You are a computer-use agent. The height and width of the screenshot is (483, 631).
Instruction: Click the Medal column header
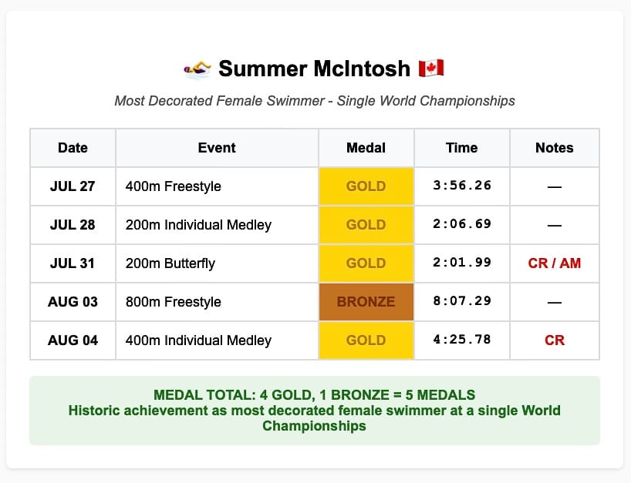coord(366,148)
